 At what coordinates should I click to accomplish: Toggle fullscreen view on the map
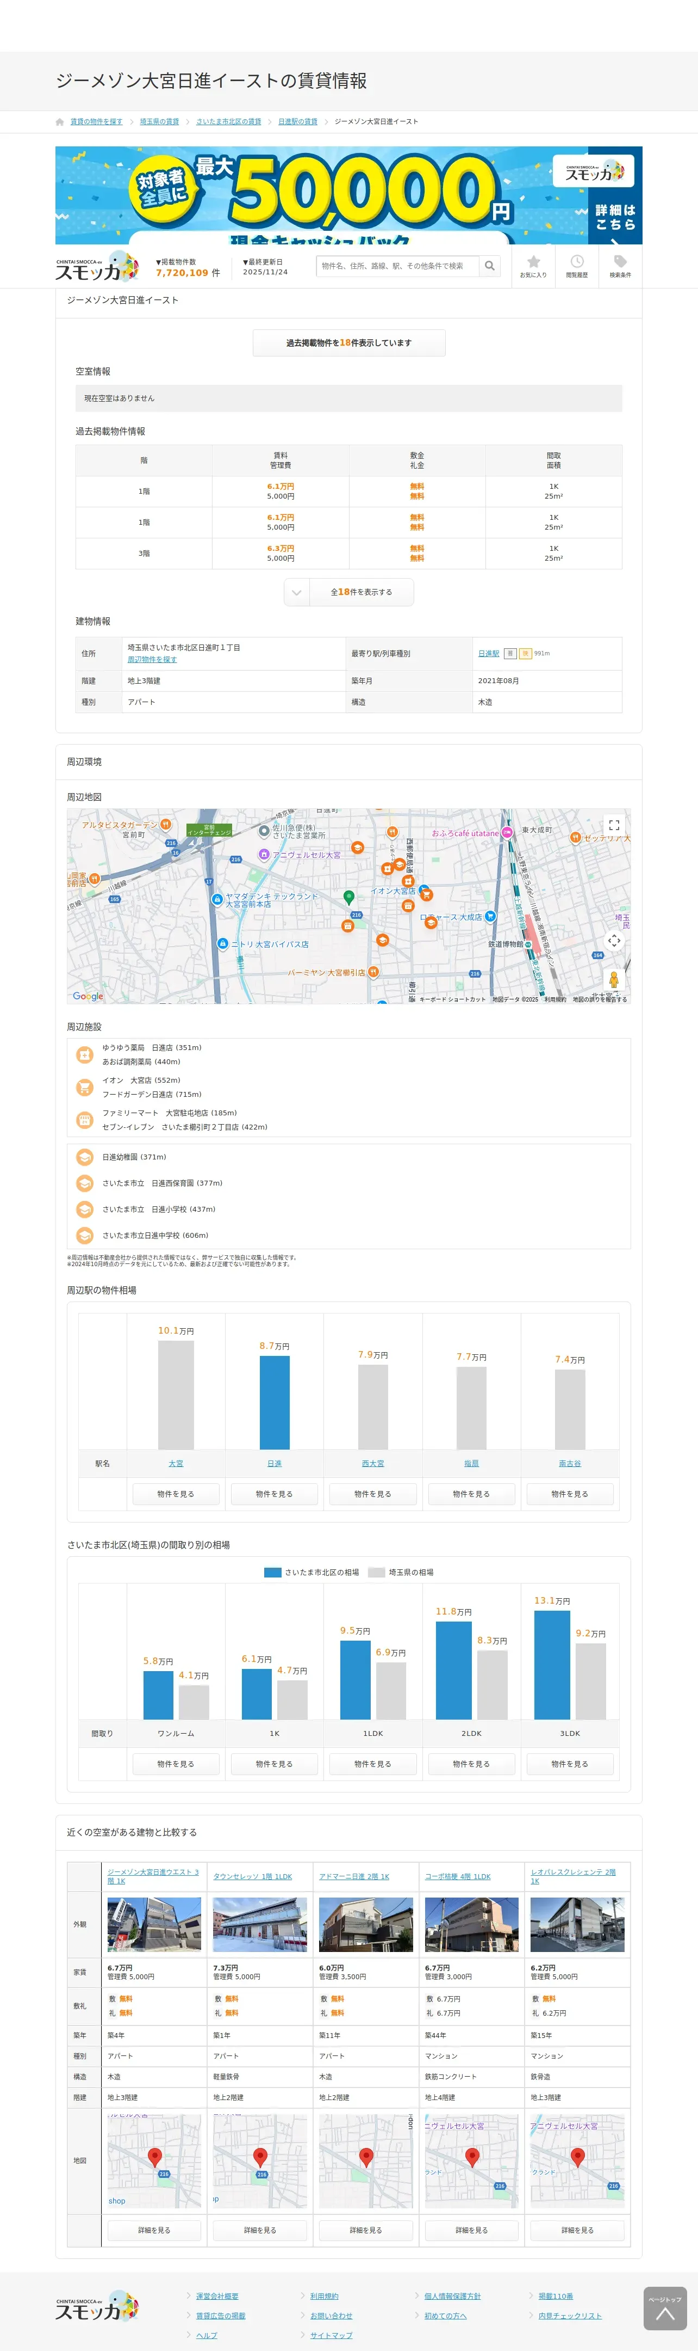[x=613, y=824]
